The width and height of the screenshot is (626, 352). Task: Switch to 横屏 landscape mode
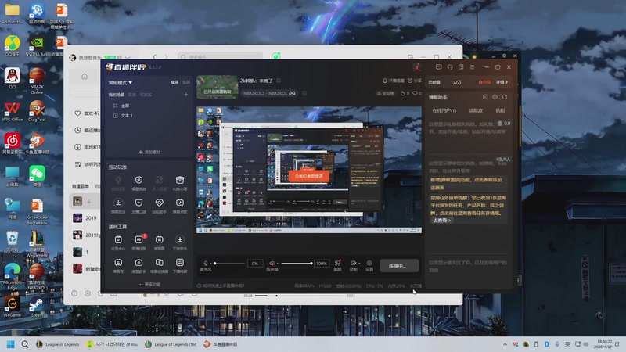coord(174,82)
